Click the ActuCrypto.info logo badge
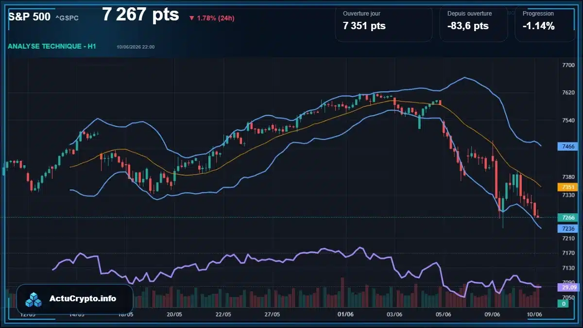Screen dimensions: 583x328 coord(74,299)
